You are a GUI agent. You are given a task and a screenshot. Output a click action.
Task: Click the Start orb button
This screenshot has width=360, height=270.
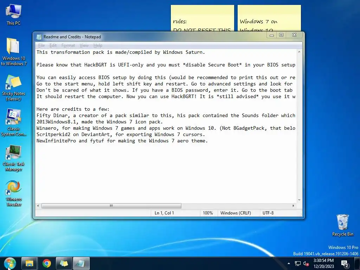(10, 263)
